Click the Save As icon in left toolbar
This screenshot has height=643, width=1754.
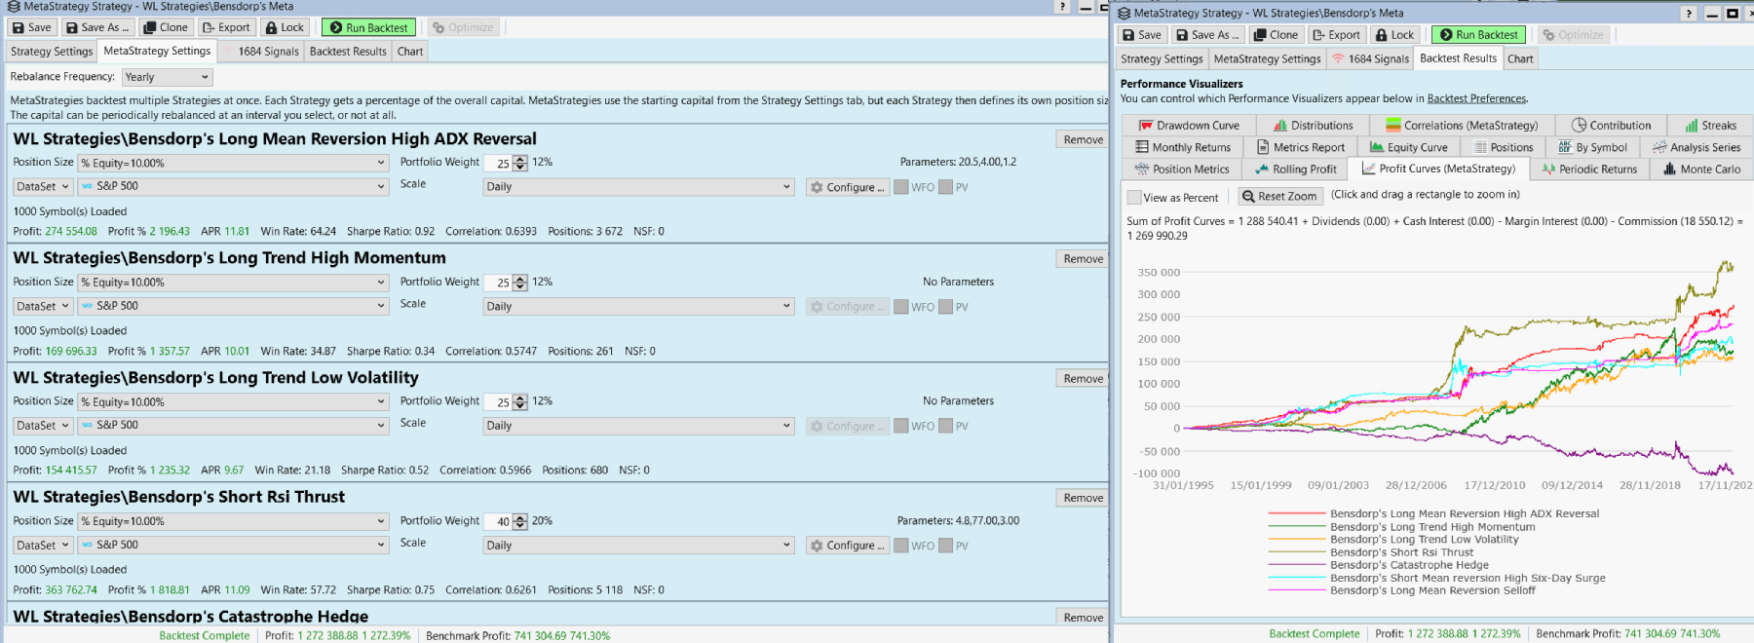pyautogui.click(x=73, y=27)
